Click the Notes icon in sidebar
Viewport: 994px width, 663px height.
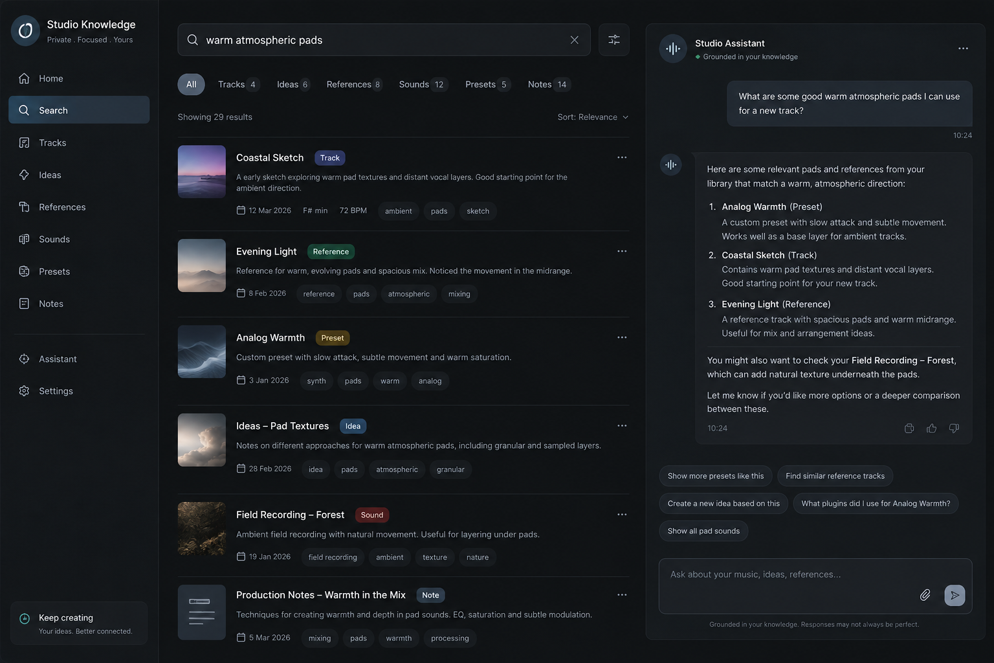pos(24,304)
